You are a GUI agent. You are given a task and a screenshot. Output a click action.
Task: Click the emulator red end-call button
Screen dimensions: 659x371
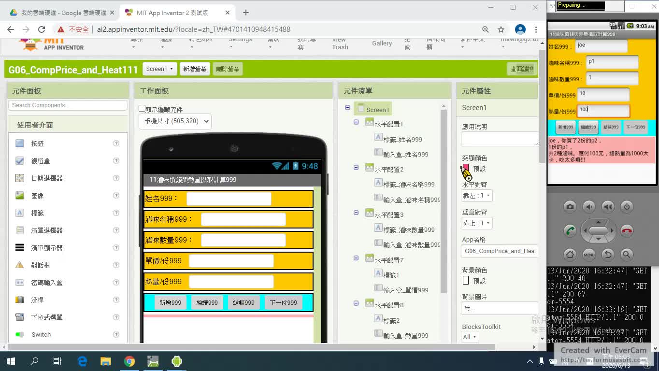pyautogui.click(x=627, y=230)
